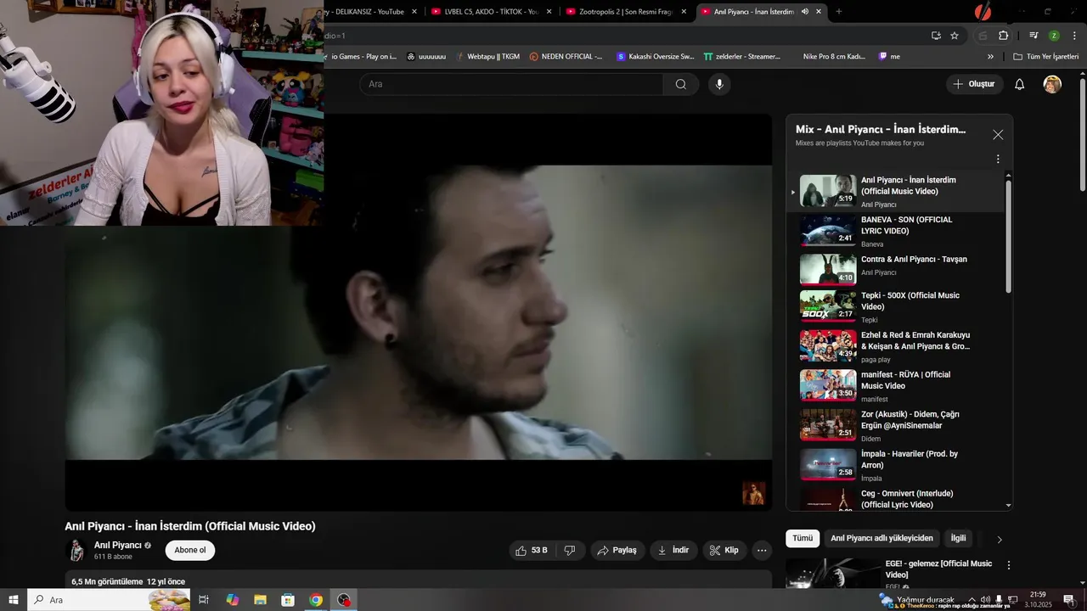Subscribe with Abone ol button
This screenshot has width=1087, height=611.
pos(190,550)
